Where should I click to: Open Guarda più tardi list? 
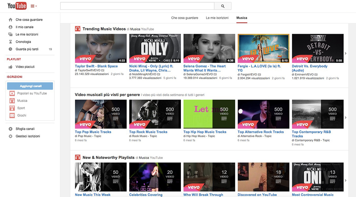pos(27,49)
